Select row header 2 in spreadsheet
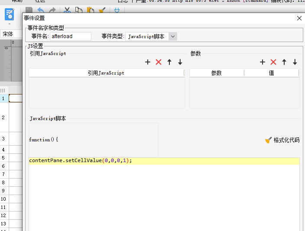Viewport: 305px width, 231px height. (x=4, y=117)
